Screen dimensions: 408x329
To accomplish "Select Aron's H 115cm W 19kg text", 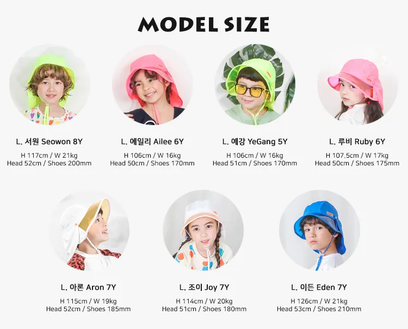I will pyautogui.click(x=89, y=301).
